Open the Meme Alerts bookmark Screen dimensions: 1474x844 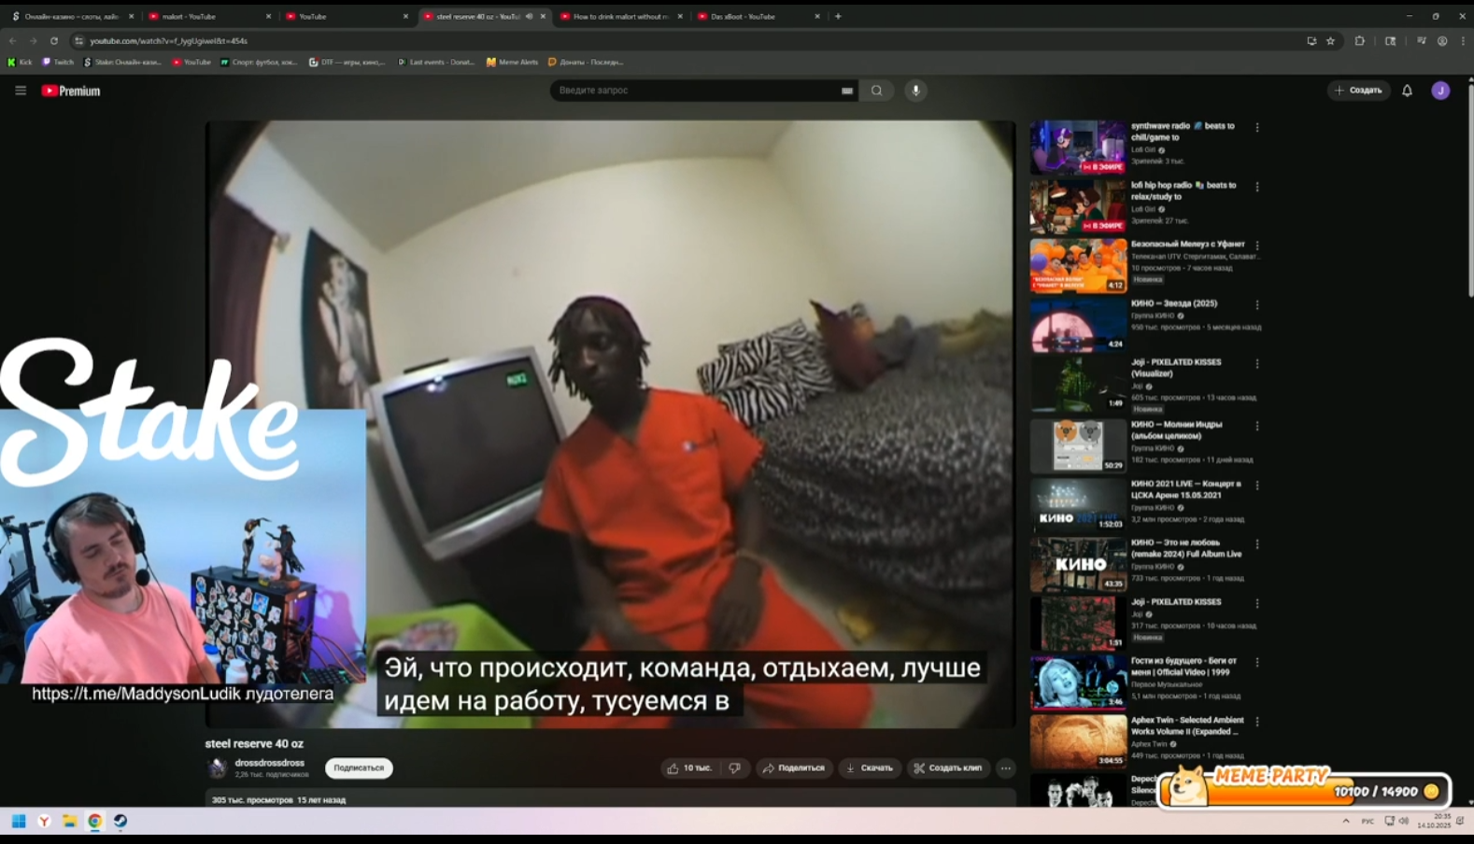(x=512, y=63)
